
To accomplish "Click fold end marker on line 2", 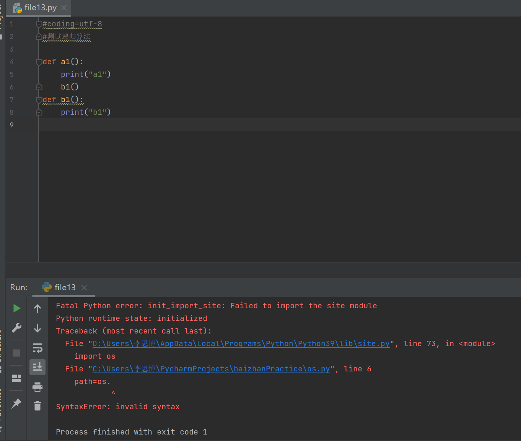I will [x=39, y=37].
